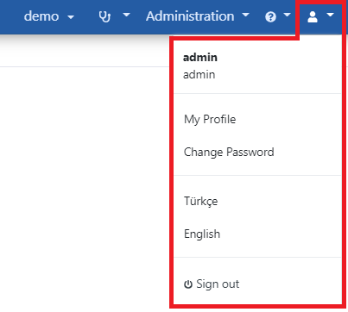Switch language to Türkçe
Viewport: 348px width, 312px height.
click(200, 201)
